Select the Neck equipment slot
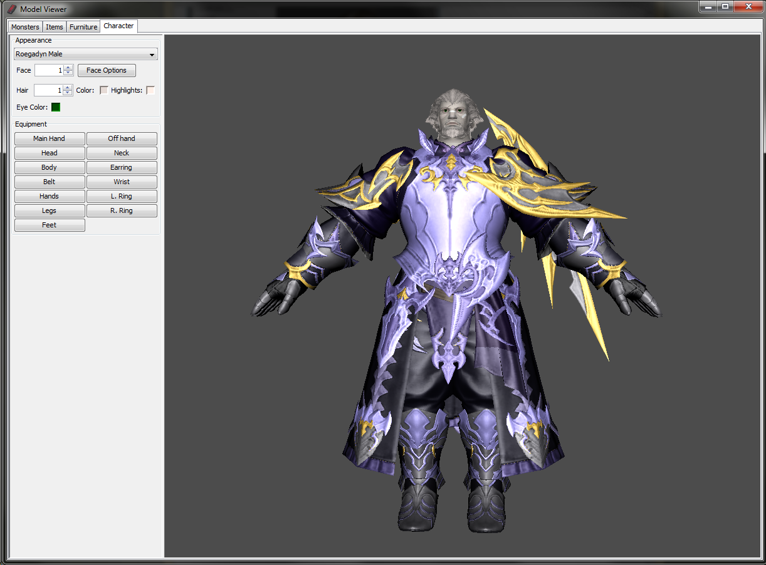766x565 pixels. pyautogui.click(x=122, y=153)
